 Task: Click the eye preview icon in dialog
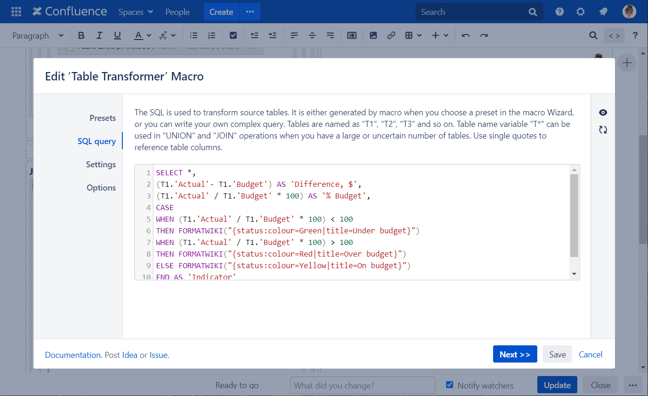click(x=603, y=112)
